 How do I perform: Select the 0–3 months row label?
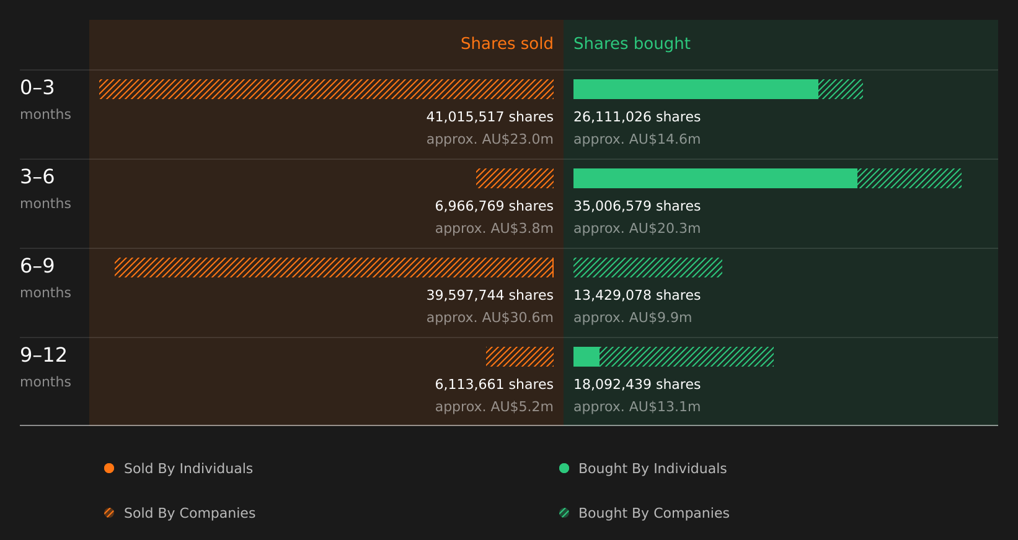[45, 100]
